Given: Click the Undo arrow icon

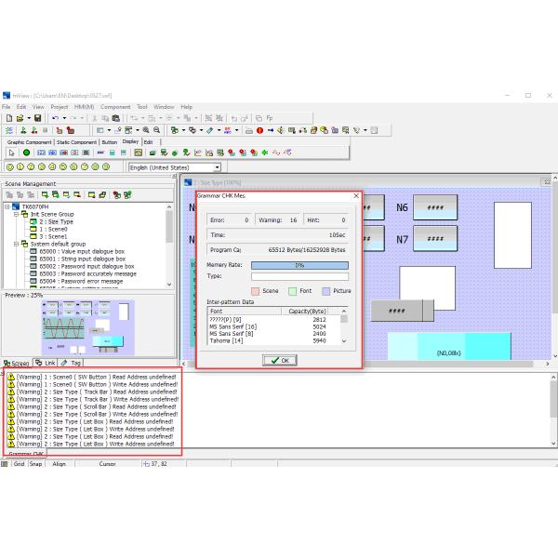Looking at the screenshot, I should (56, 118).
